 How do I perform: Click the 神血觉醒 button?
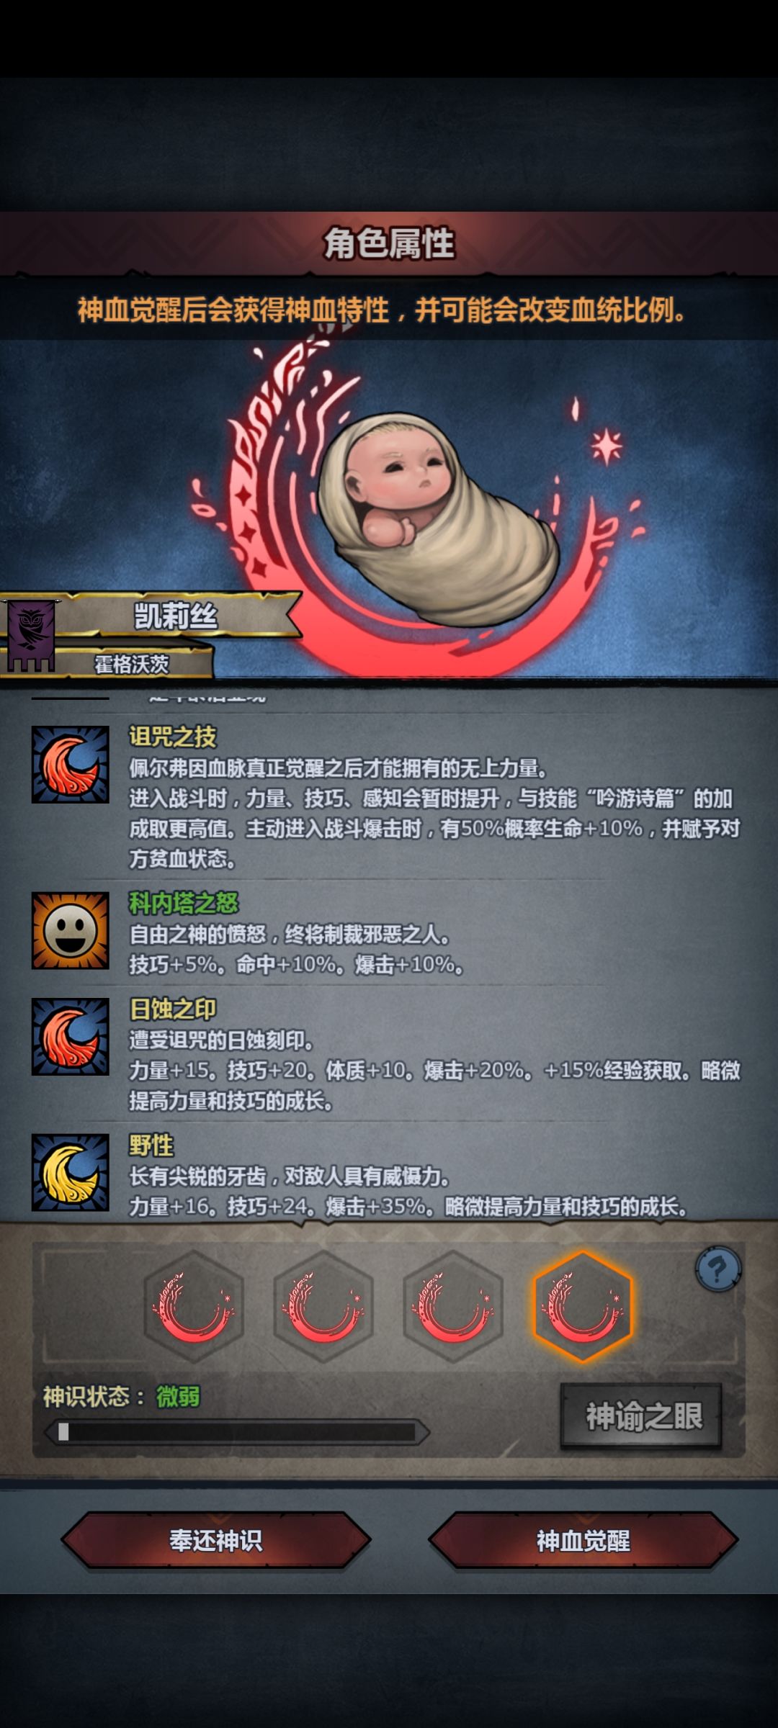tap(583, 1541)
